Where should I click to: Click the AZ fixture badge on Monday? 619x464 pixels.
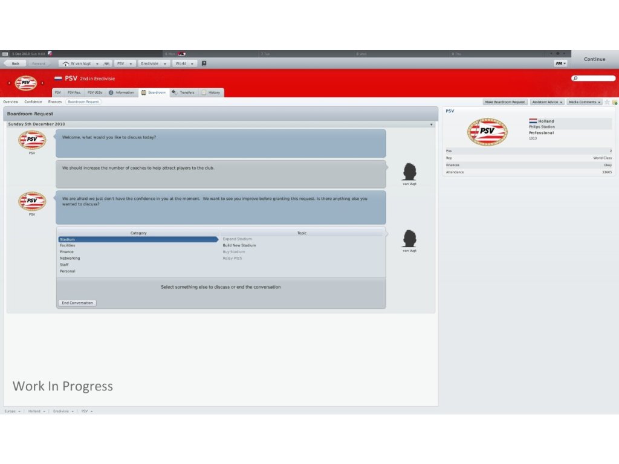[181, 54]
